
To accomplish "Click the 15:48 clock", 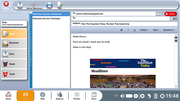I will click(x=172, y=96).
